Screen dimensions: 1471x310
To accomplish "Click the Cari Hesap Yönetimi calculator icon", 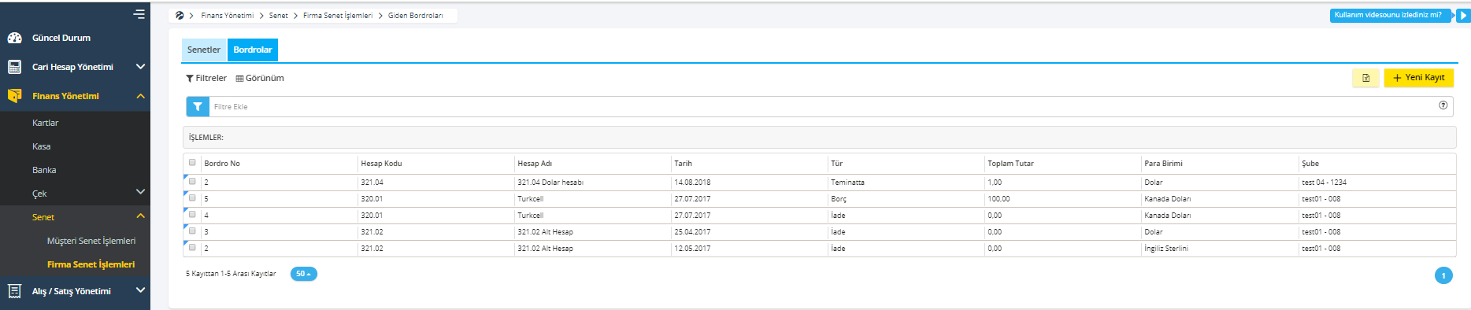I will coord(14,67).
